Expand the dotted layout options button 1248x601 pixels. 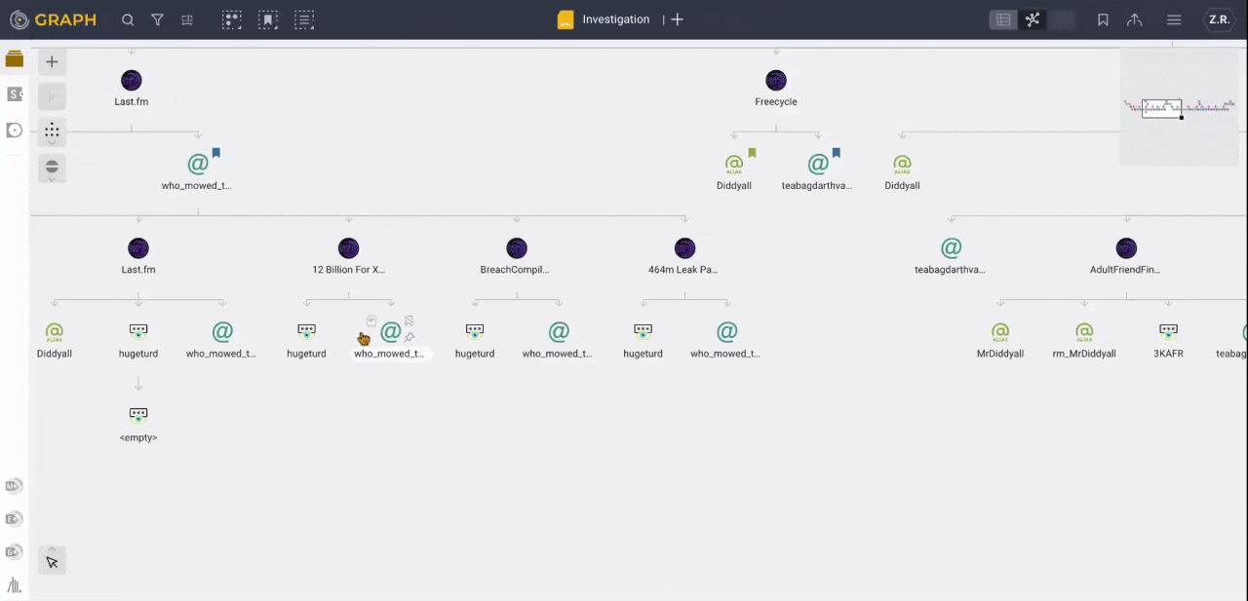click(52, 132)
